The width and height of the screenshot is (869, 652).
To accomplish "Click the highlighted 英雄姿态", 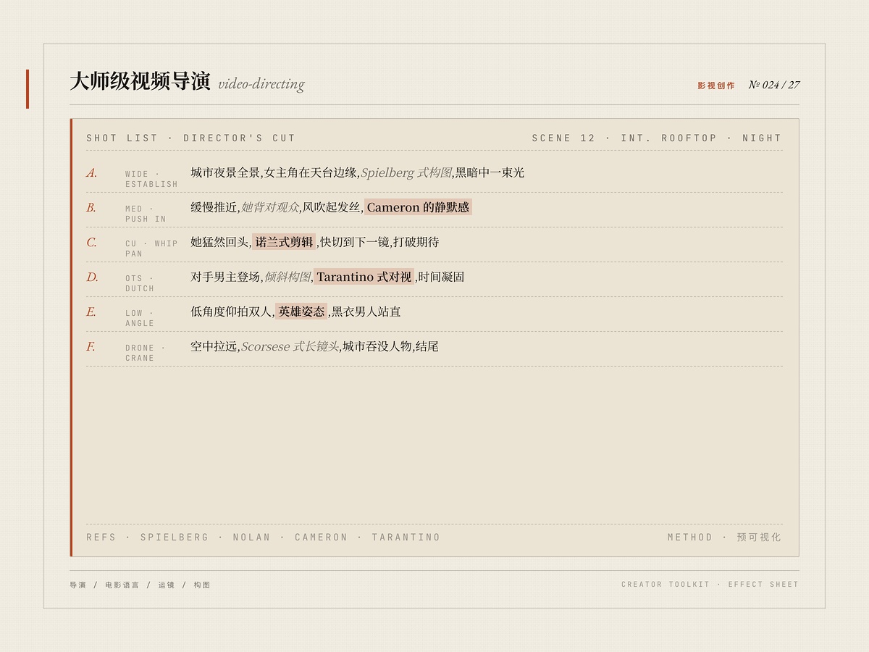I will pyautogui.click(x=301, y=312).
